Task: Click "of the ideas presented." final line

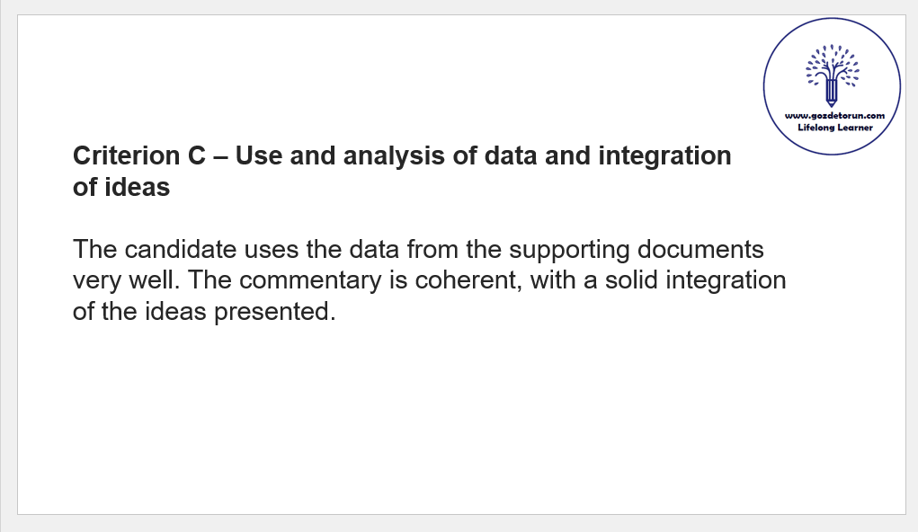Action: pyautogui.click(x=203, y=312)
